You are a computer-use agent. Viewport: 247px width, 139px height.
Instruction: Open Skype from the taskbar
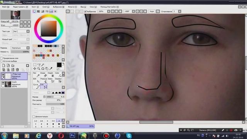point(129,136)
